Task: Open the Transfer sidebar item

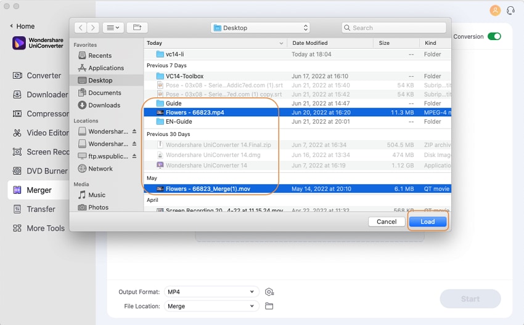Action: point(34,209)
